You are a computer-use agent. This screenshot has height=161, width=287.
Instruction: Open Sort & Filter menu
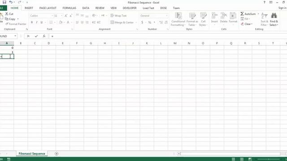point(264,19)
